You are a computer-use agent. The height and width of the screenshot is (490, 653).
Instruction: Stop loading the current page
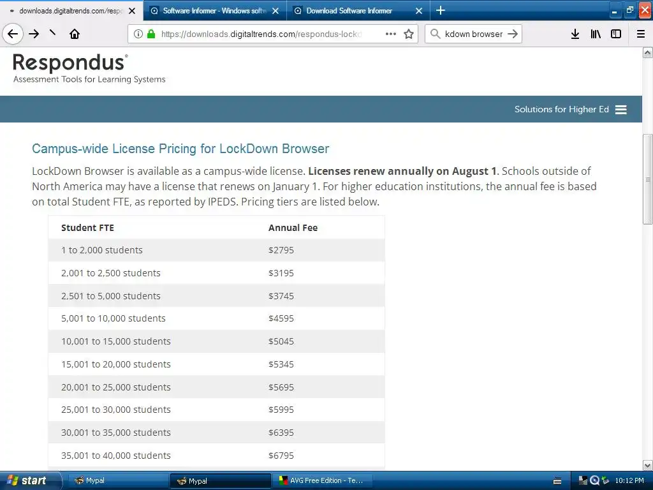pos(53,33)
